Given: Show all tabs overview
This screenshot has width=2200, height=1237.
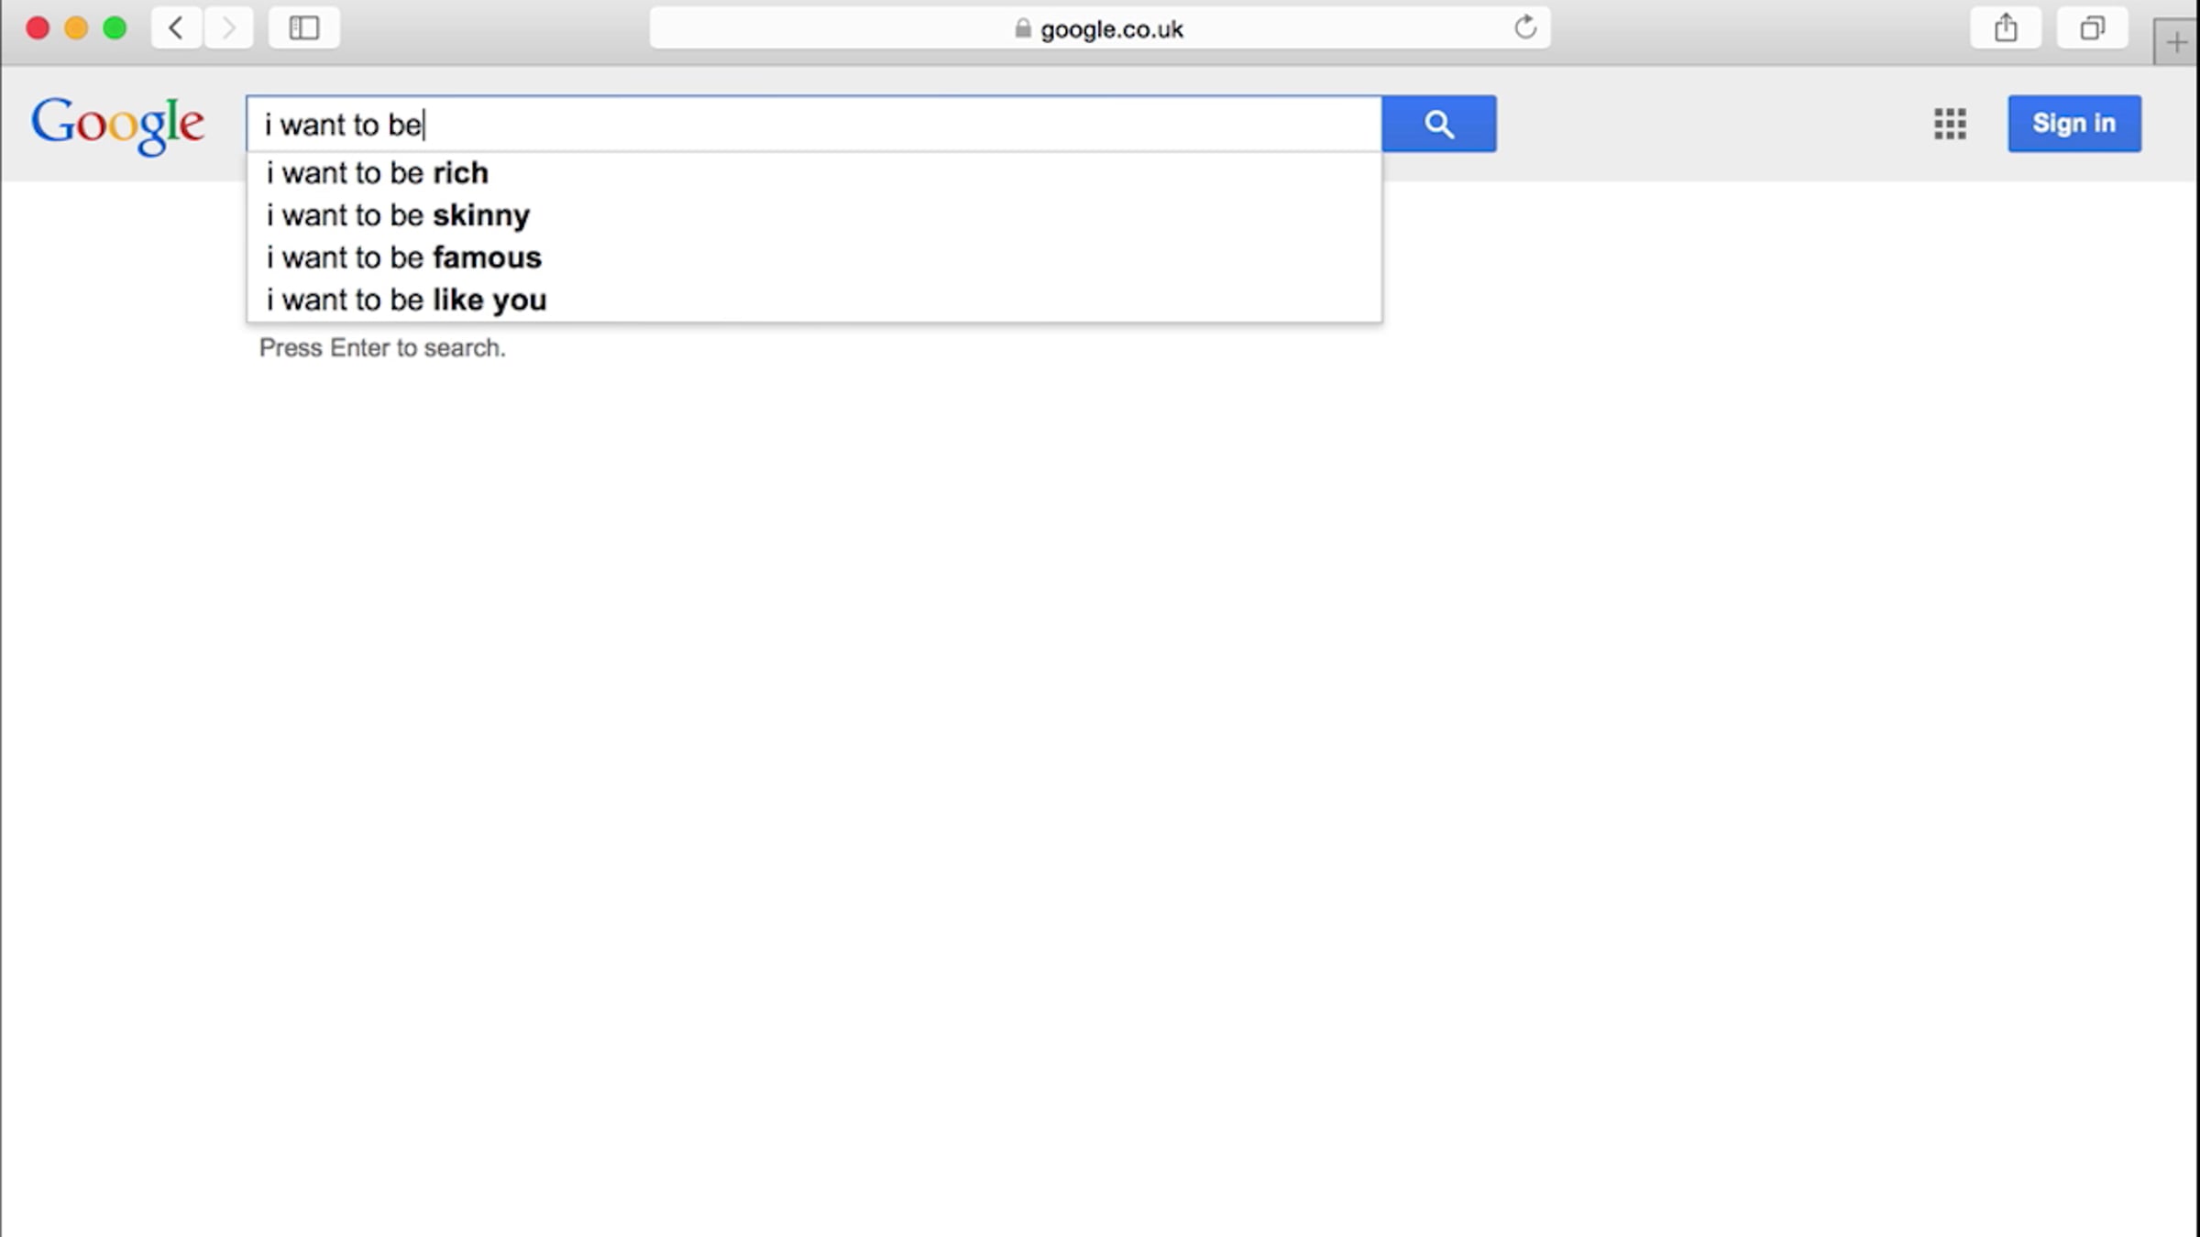Looking at the screenshot, I should click(x=2092, y=28).
